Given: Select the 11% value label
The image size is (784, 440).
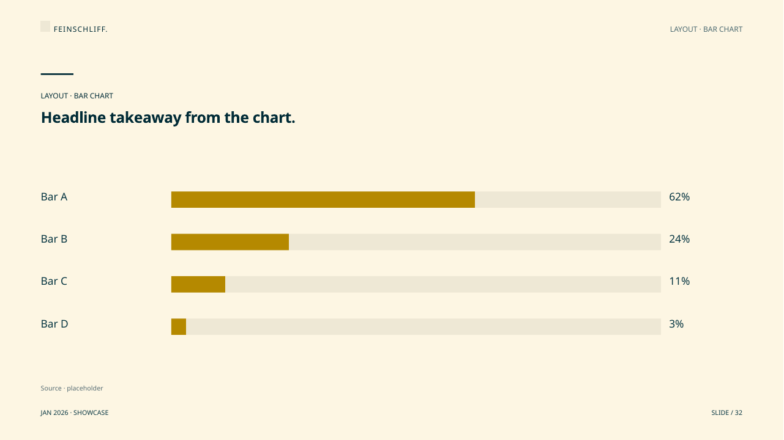Looking at the screenshot, I should [x=679, y=281].
